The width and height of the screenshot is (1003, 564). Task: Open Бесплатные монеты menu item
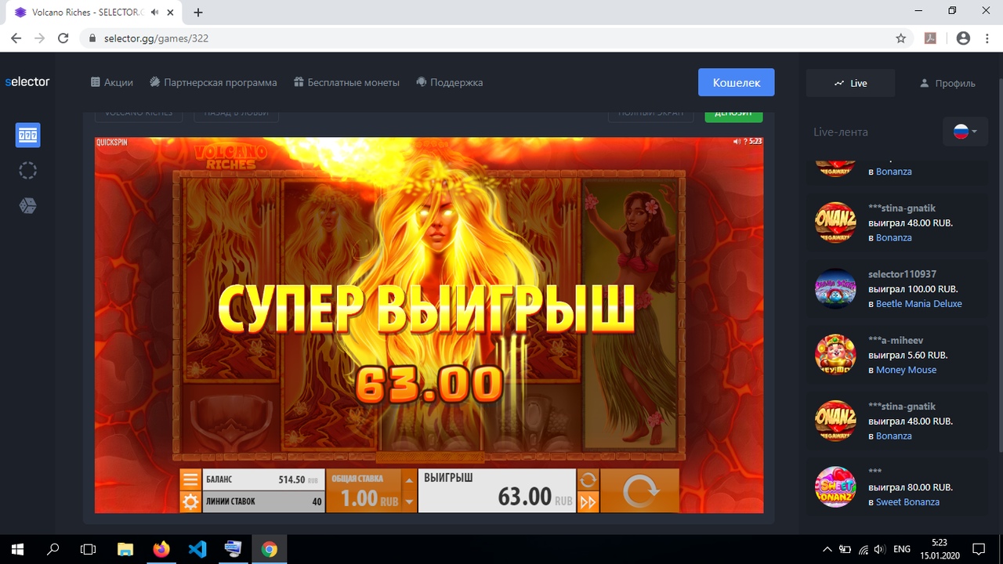tap(346, 82)
